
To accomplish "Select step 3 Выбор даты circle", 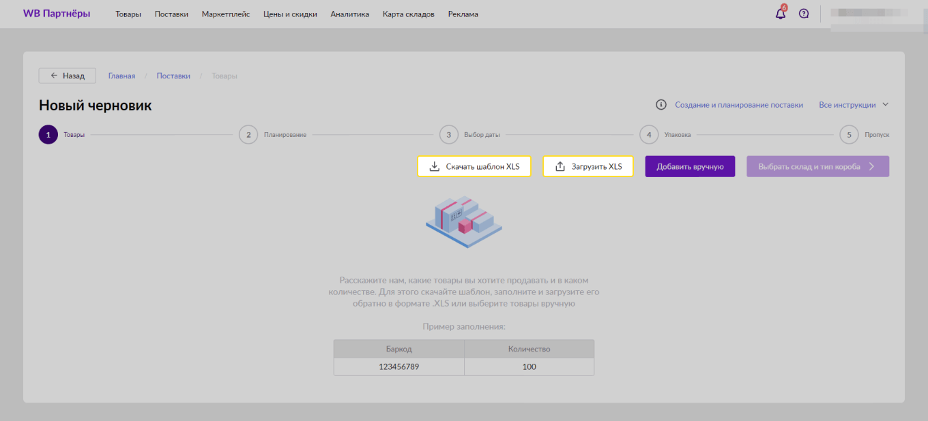I will click(448, 135).
